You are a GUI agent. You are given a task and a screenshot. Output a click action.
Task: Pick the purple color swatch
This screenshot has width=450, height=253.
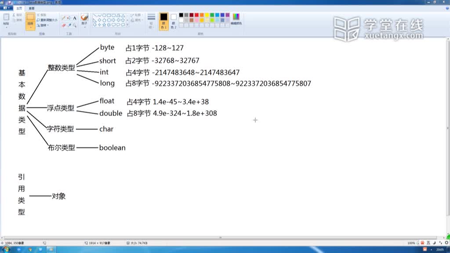[x=228, y=15]
